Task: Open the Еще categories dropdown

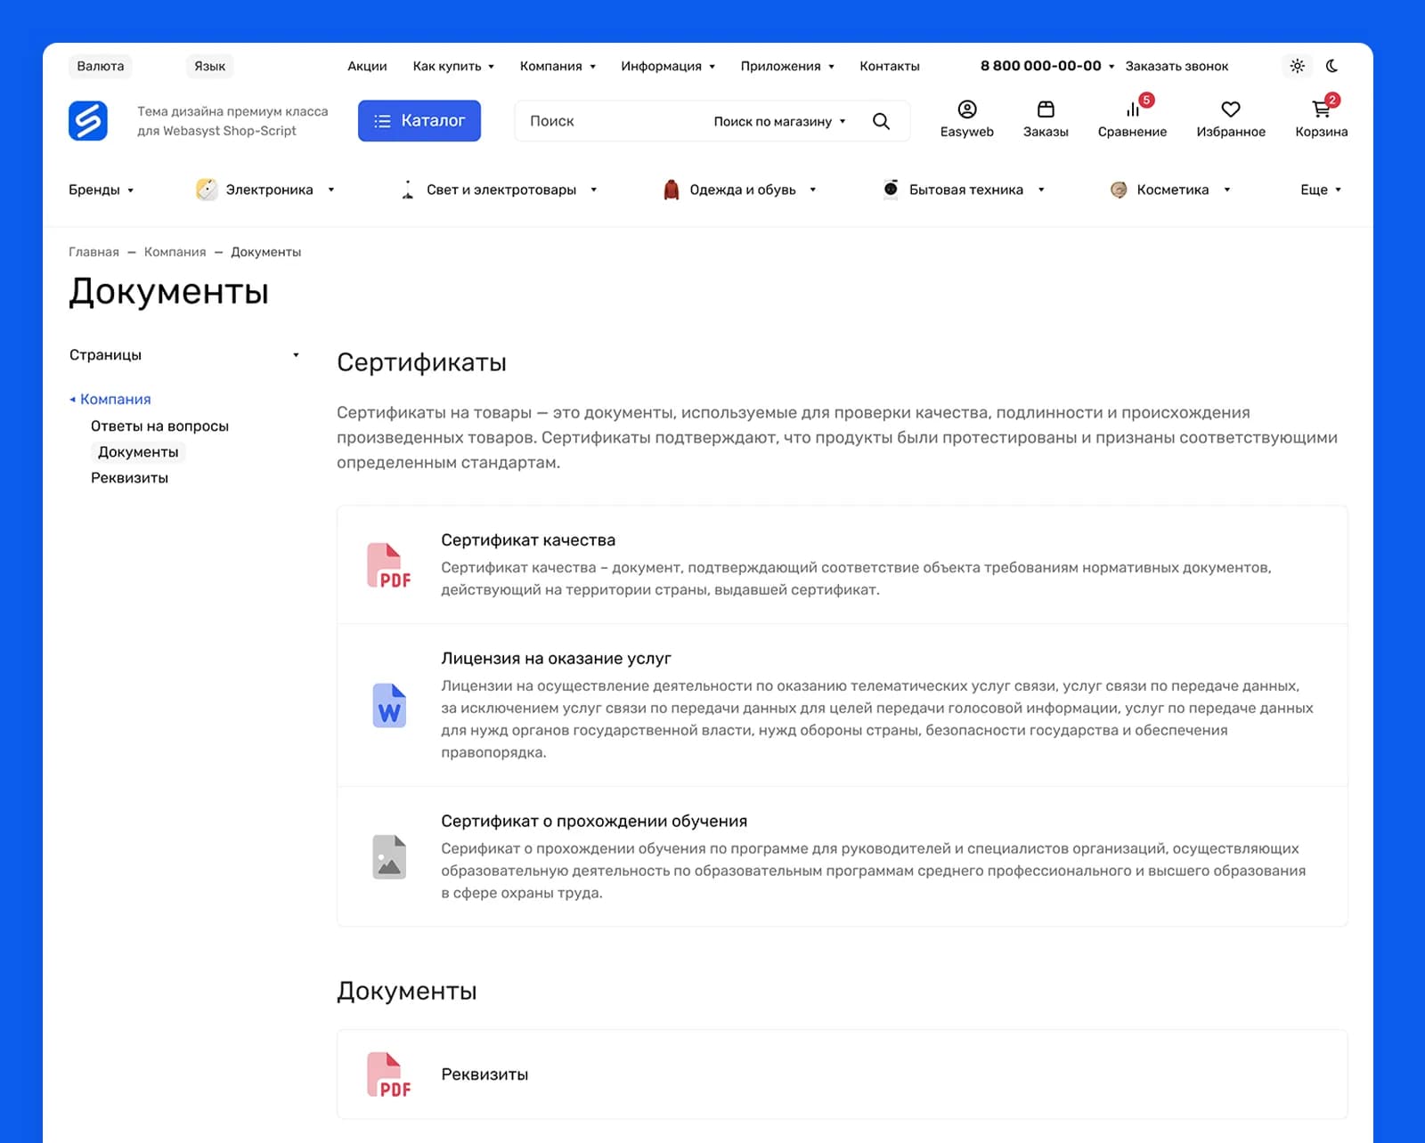Action: click(x=1321, y=190)
